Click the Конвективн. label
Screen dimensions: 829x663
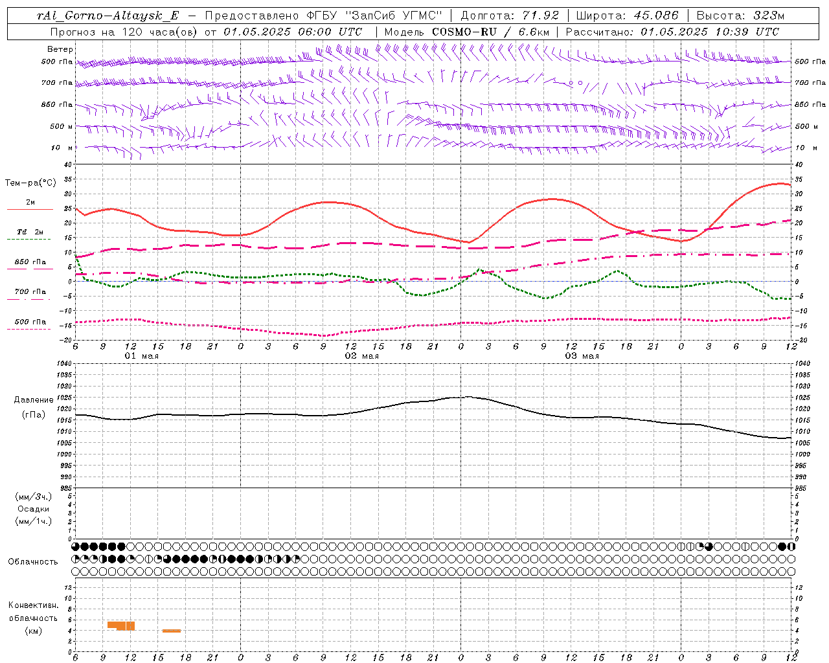click(33, 605)
